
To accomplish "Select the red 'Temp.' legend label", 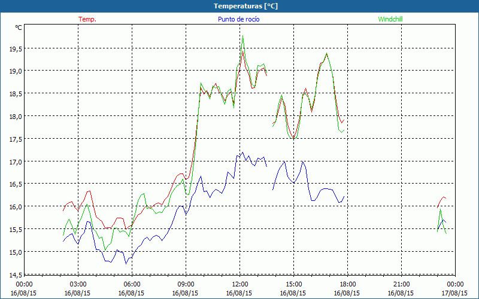I will coord(87,19).
